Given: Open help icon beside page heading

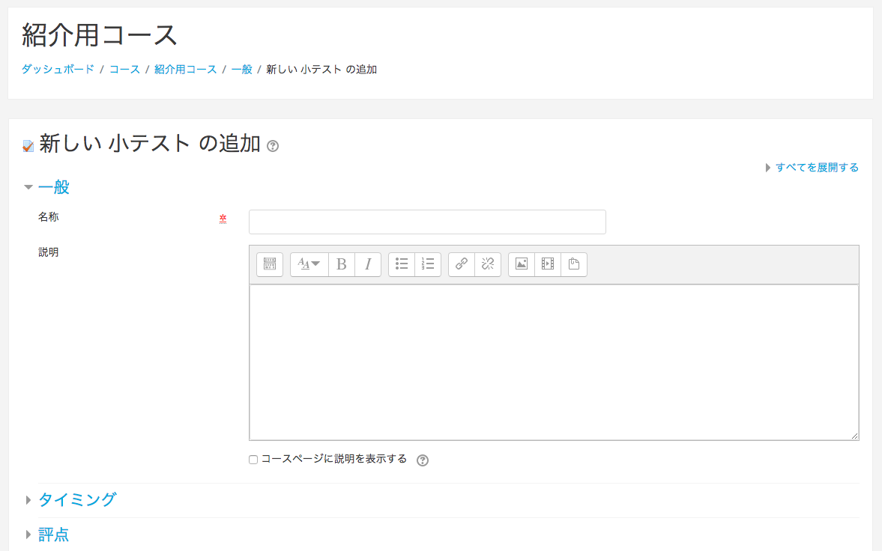Looking at the screenshot, I should (273, 146).
